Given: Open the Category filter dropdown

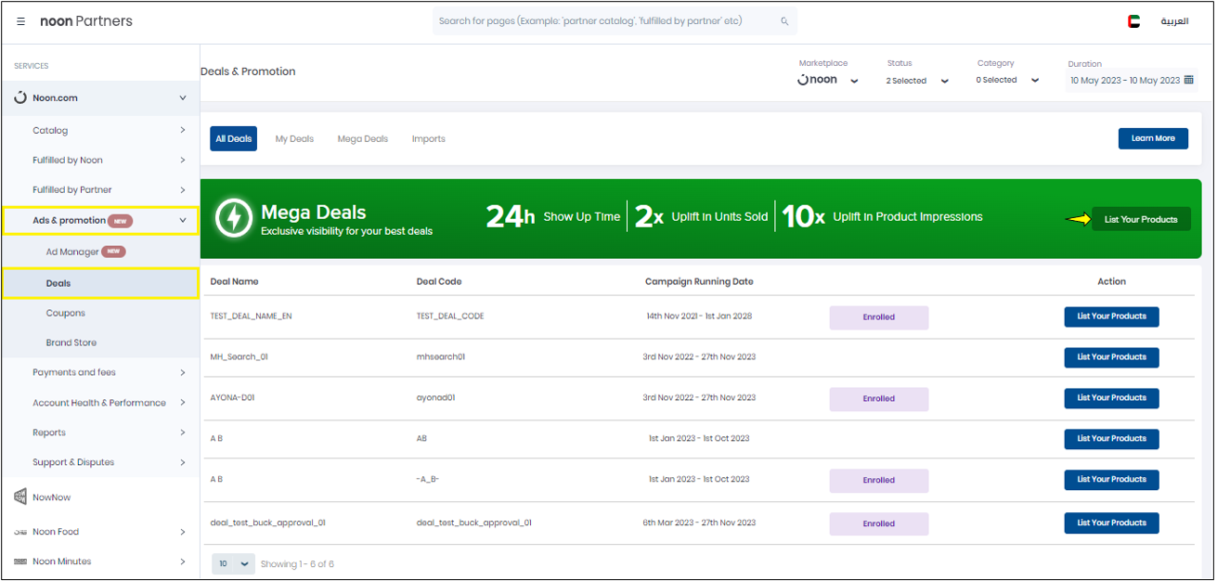Looking at the screenshot, I should [x=1007, y=81].
